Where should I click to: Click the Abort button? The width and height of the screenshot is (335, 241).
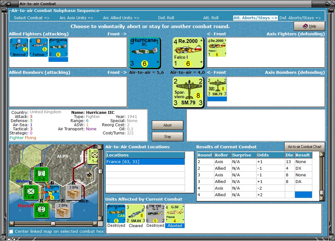168,125
